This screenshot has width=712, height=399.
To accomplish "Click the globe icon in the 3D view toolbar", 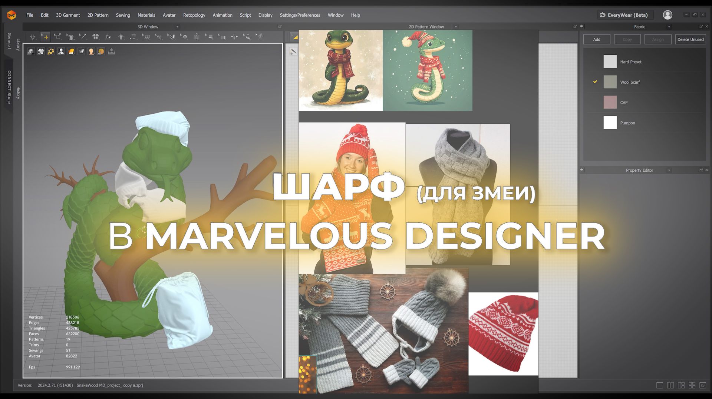I will point(101,51).
